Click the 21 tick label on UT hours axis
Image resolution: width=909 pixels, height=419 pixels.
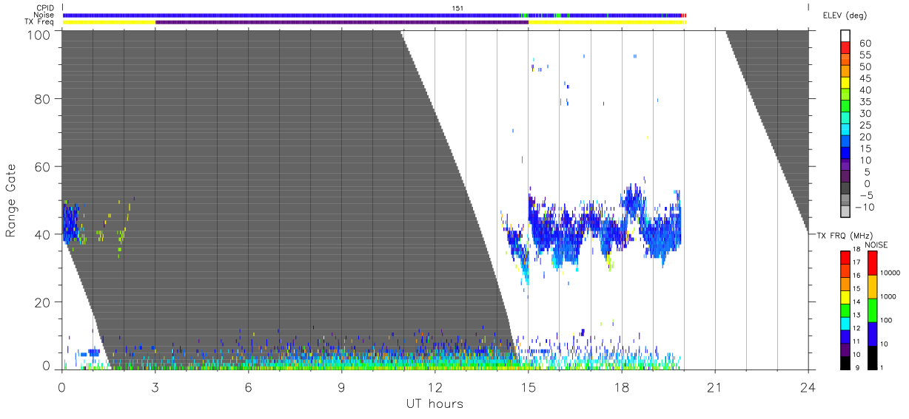(715, 386)
